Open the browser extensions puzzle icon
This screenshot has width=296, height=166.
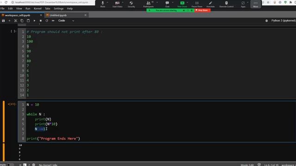pos(290,2)
